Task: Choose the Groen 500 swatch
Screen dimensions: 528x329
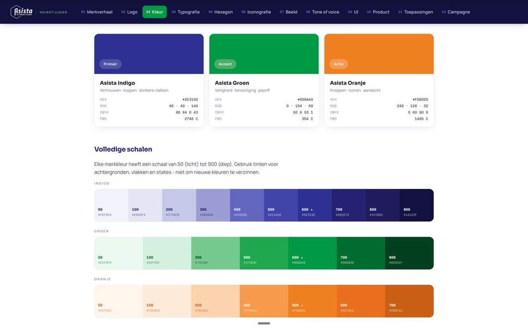Action: 264,253
